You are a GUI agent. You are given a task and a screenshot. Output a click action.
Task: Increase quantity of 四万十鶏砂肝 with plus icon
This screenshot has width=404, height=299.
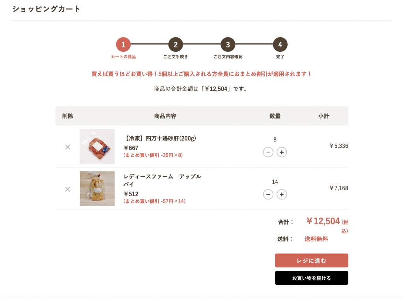[x=282, y=152]
